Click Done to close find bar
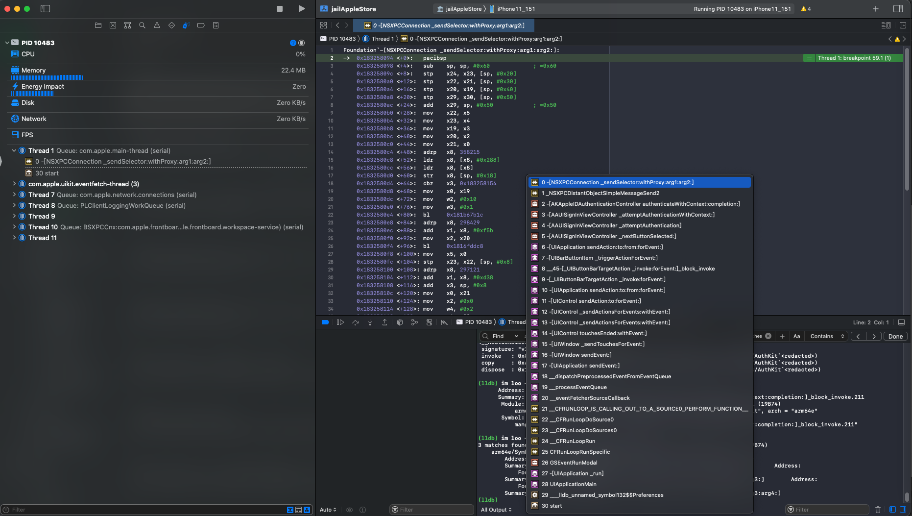912x516 pixels. coord(895,336)
